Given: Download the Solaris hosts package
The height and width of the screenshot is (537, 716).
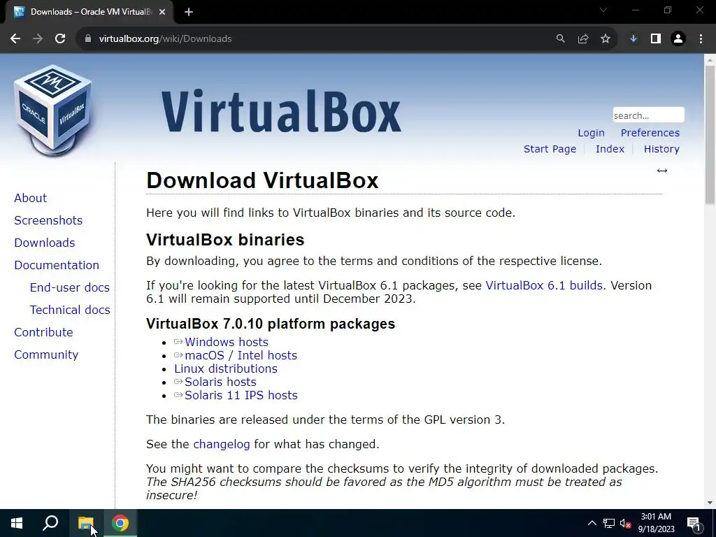Looking at the screenshot, I should (220, 382).
